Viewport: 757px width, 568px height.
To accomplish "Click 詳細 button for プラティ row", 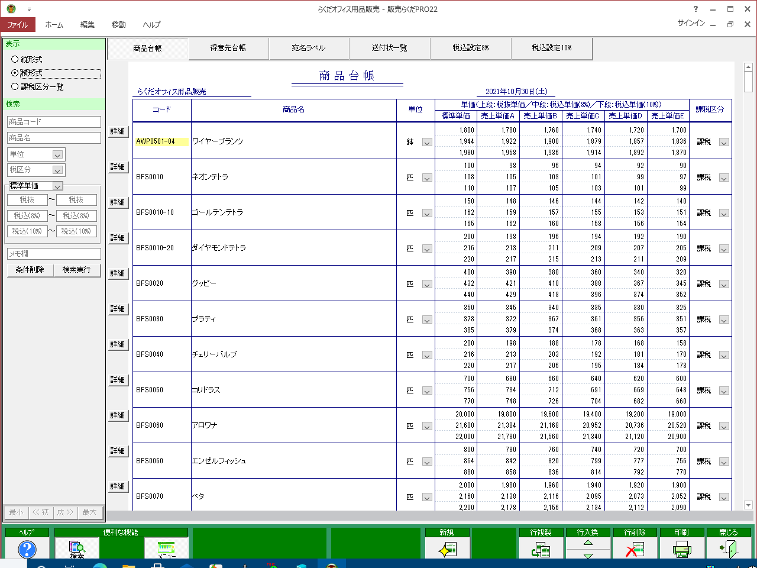I will point(118,309).
